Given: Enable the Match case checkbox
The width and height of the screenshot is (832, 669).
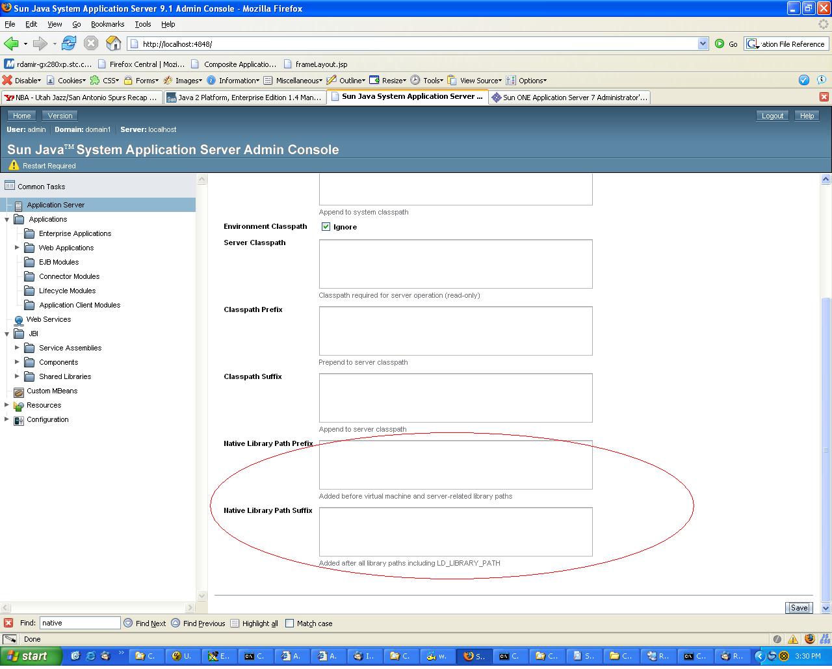Looking at the screenshot, I should pos(290,623).
